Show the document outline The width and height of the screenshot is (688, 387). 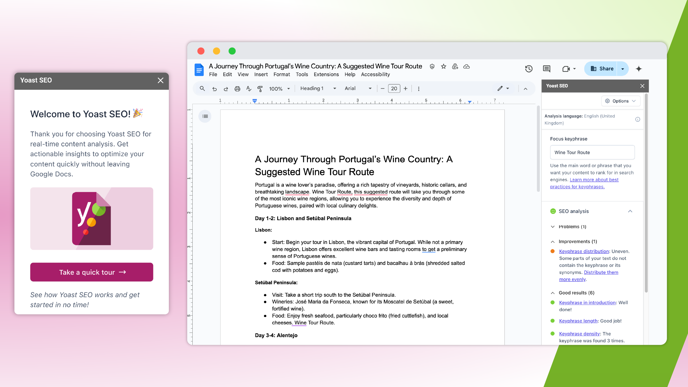205,116
